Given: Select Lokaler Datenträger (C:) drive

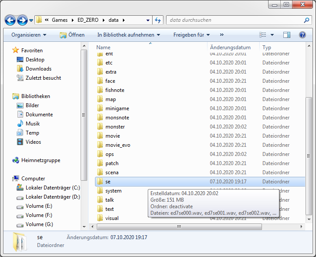Looking at the screenshot, I should pos(52,188).
